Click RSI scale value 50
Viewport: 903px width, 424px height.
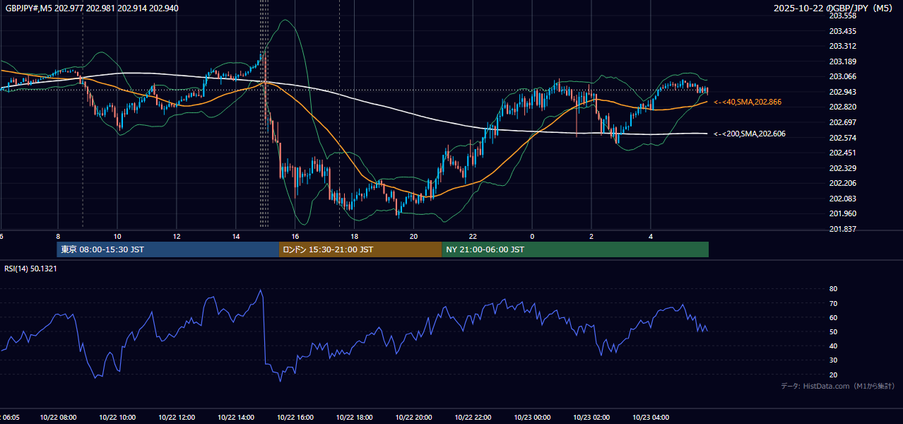point(833,331)
